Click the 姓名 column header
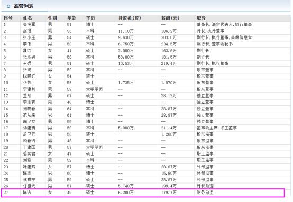This screenshot has height=202, width=293. click(x=28, y=18)
